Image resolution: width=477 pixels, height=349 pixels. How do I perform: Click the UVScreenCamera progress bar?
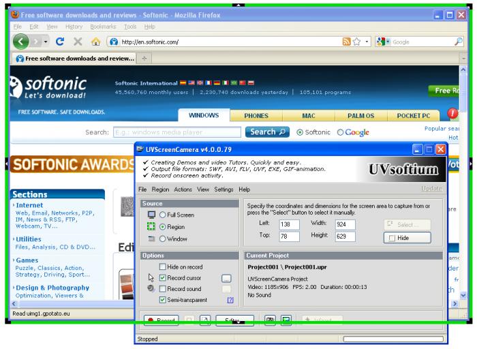pos(393,339)
